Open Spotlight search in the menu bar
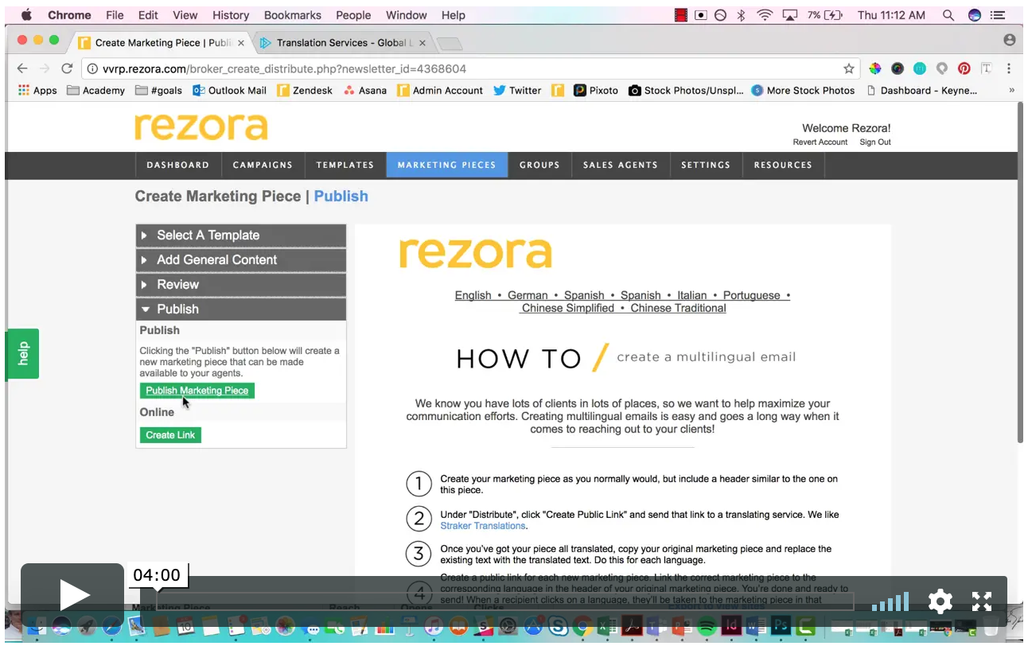The image size is (1028, 646). (948, 15)
